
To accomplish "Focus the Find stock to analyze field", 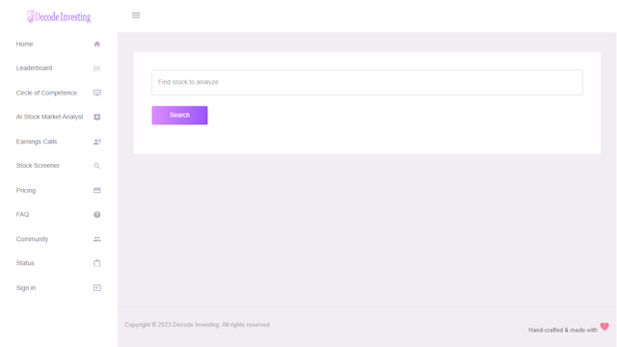I will point(367,82).
